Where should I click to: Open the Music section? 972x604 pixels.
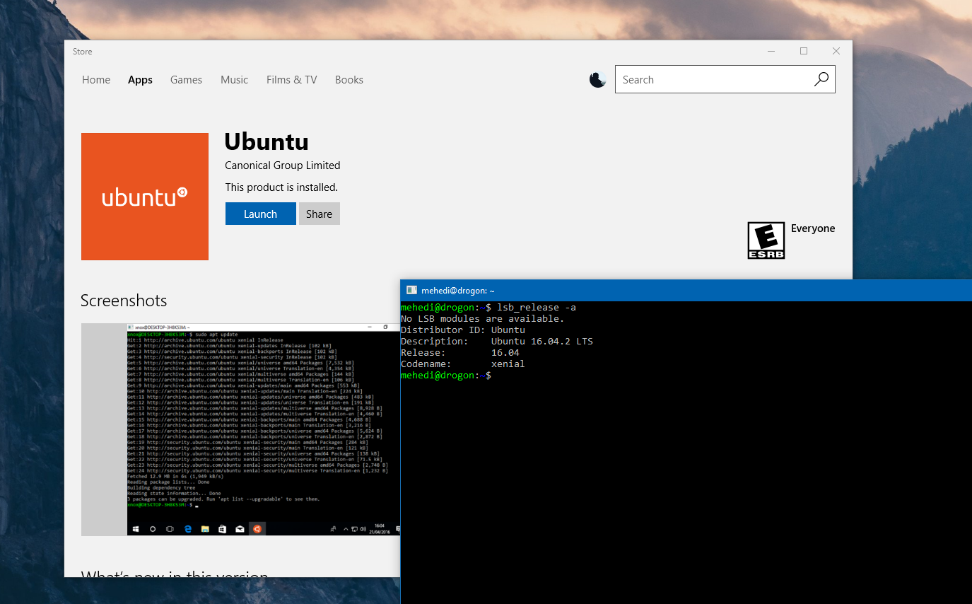pyautogui.click(x=234, y=80)
